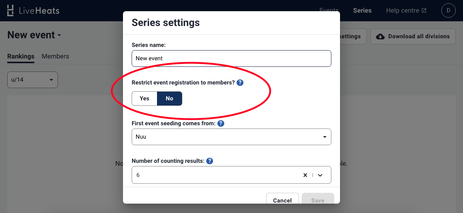Click the help icon next to first event seeding

(x=221, y=123)
